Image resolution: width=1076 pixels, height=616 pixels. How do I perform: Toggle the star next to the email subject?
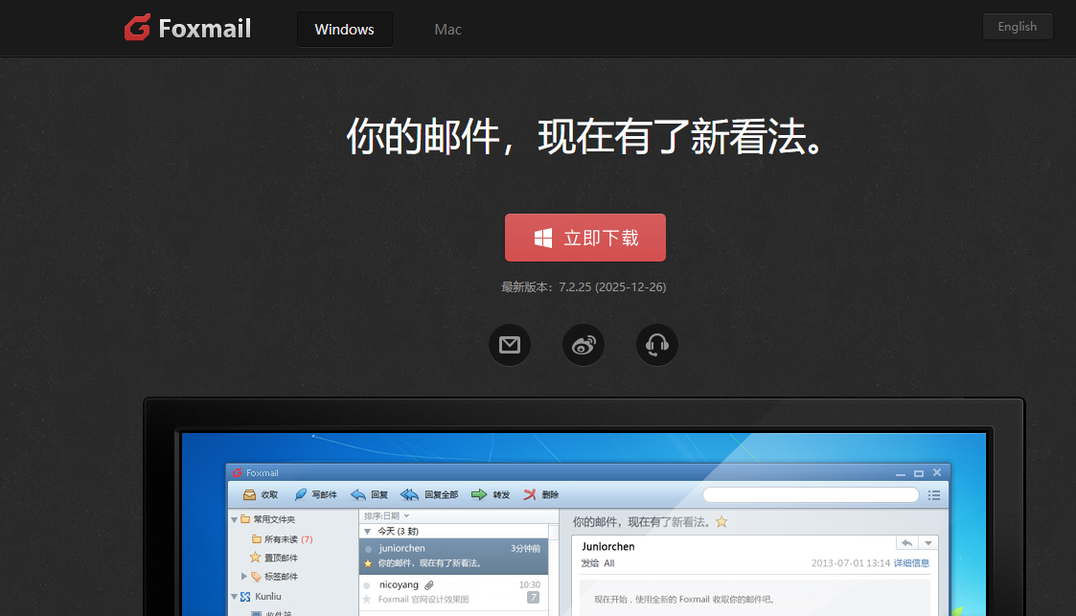pyautogui.click(x=721, y=521)
